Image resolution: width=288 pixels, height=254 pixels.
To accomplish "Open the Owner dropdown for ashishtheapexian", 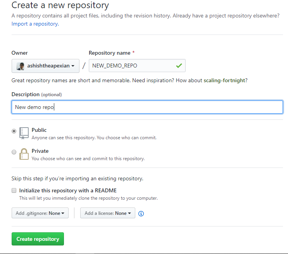I will click(45, 66).
